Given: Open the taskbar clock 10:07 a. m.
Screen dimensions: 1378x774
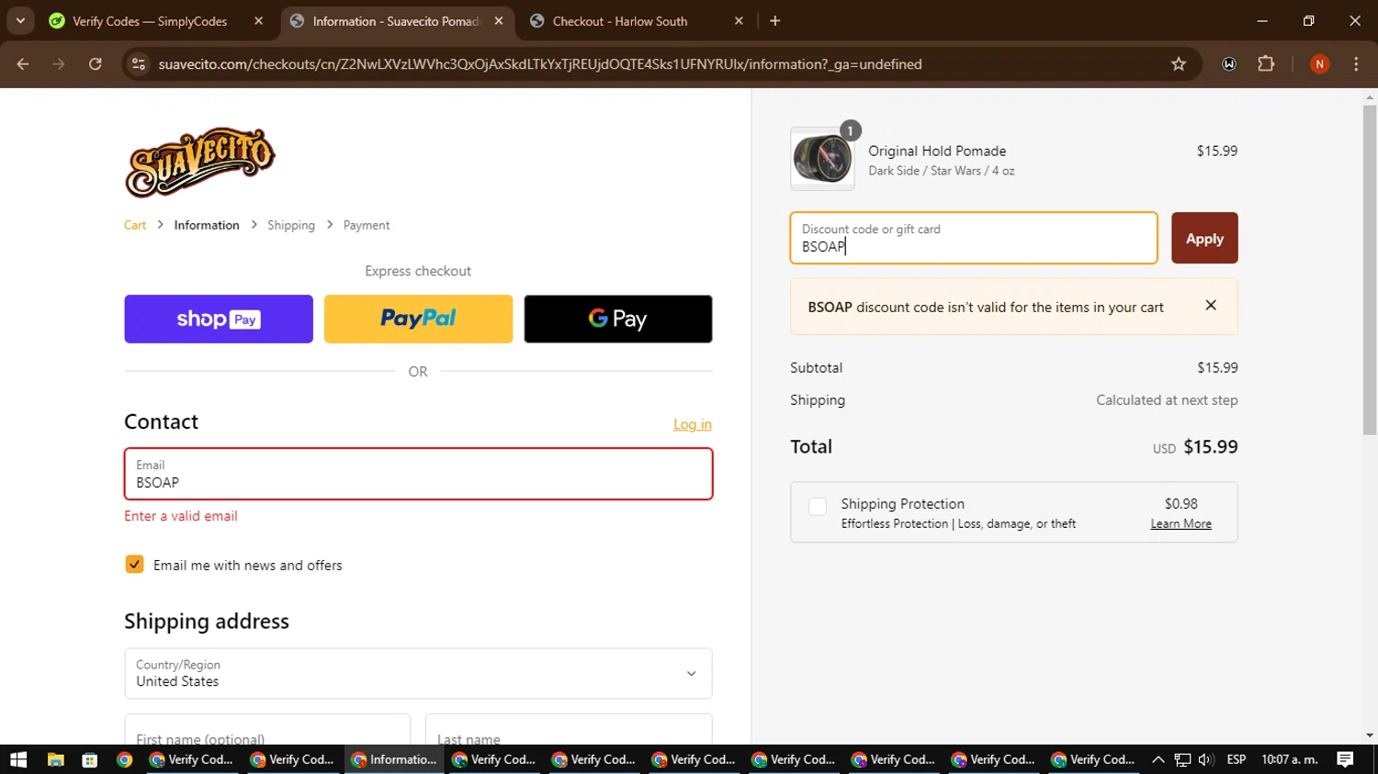Looking at the screenshot, I should (1290, 759).
